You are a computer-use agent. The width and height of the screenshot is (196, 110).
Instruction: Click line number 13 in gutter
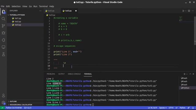pyautogui.click(x=49, y=52)
